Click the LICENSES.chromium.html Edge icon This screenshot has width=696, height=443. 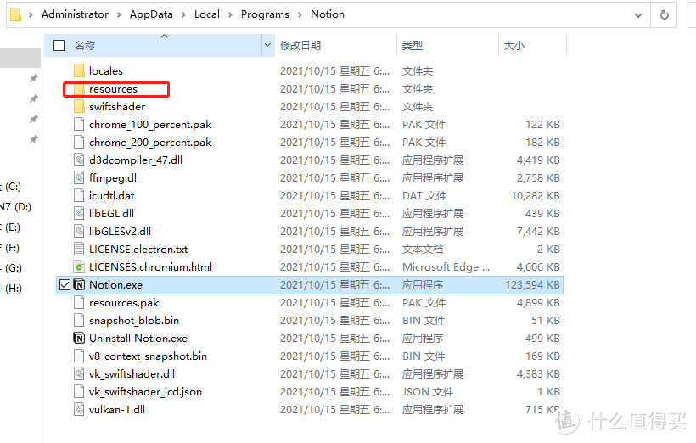click(80, 267)
